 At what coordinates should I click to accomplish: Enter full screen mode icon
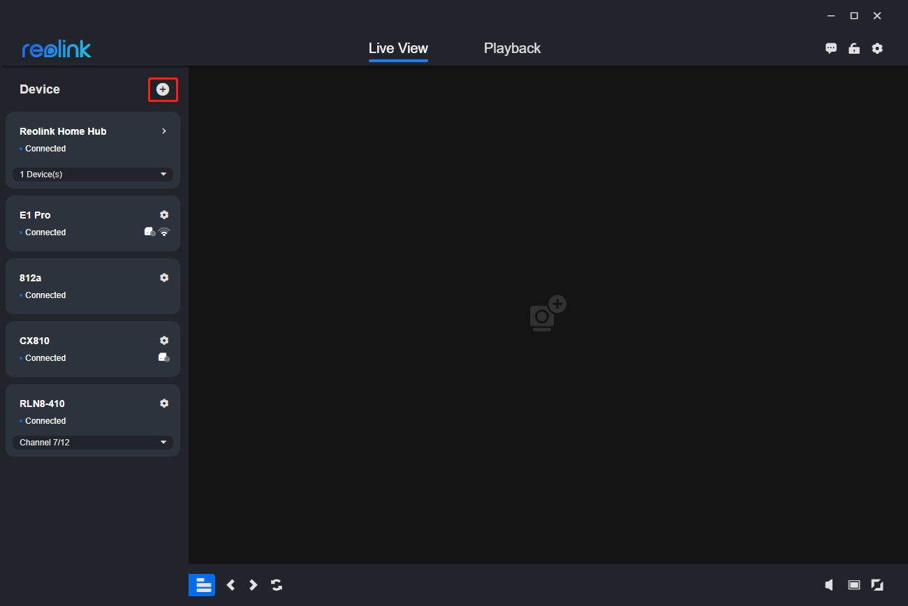tap(877, 585)
